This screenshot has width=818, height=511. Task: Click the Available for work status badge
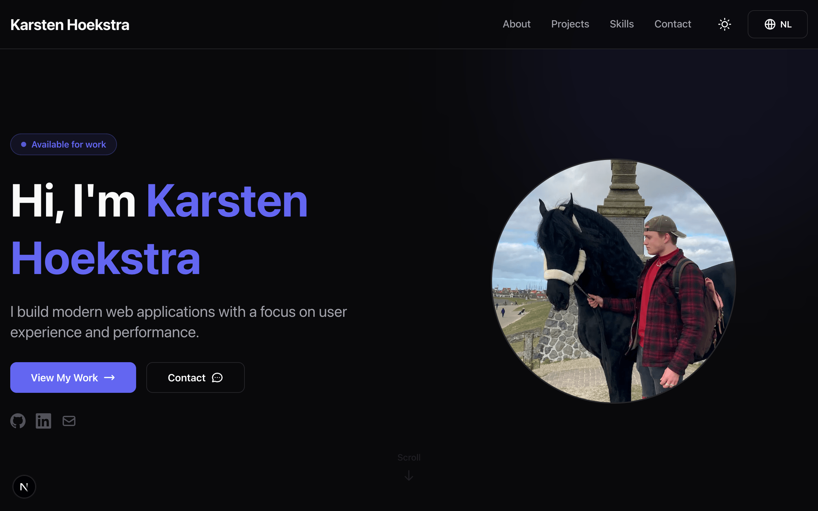point(64,144)
